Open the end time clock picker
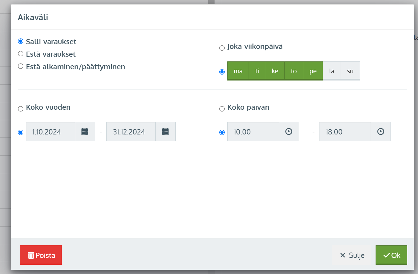 point(380,131)
